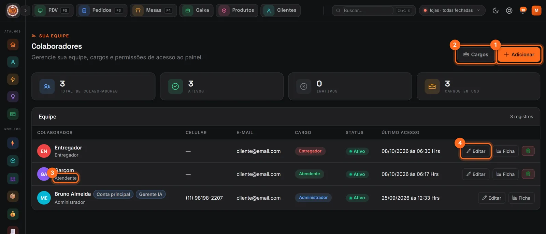Go to the Mesas tab
Viewport: 546px width, 234px height.
[x=153, y=11]
